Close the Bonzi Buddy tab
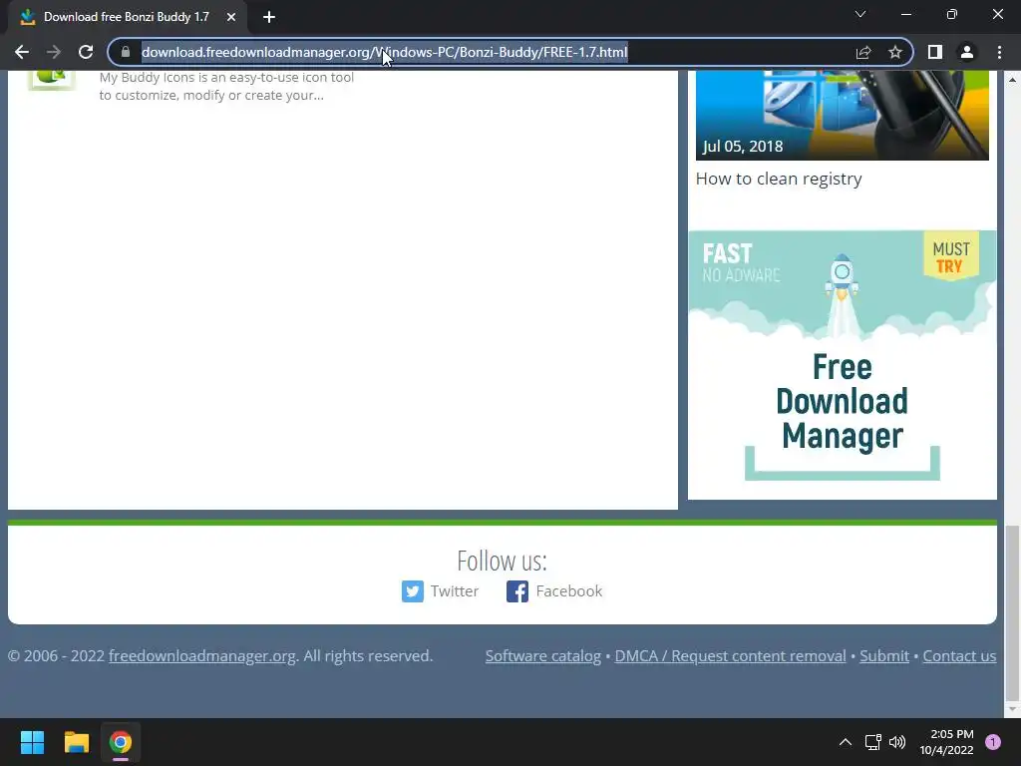This screenshot has height=766, width=1021. pos(231,17)
